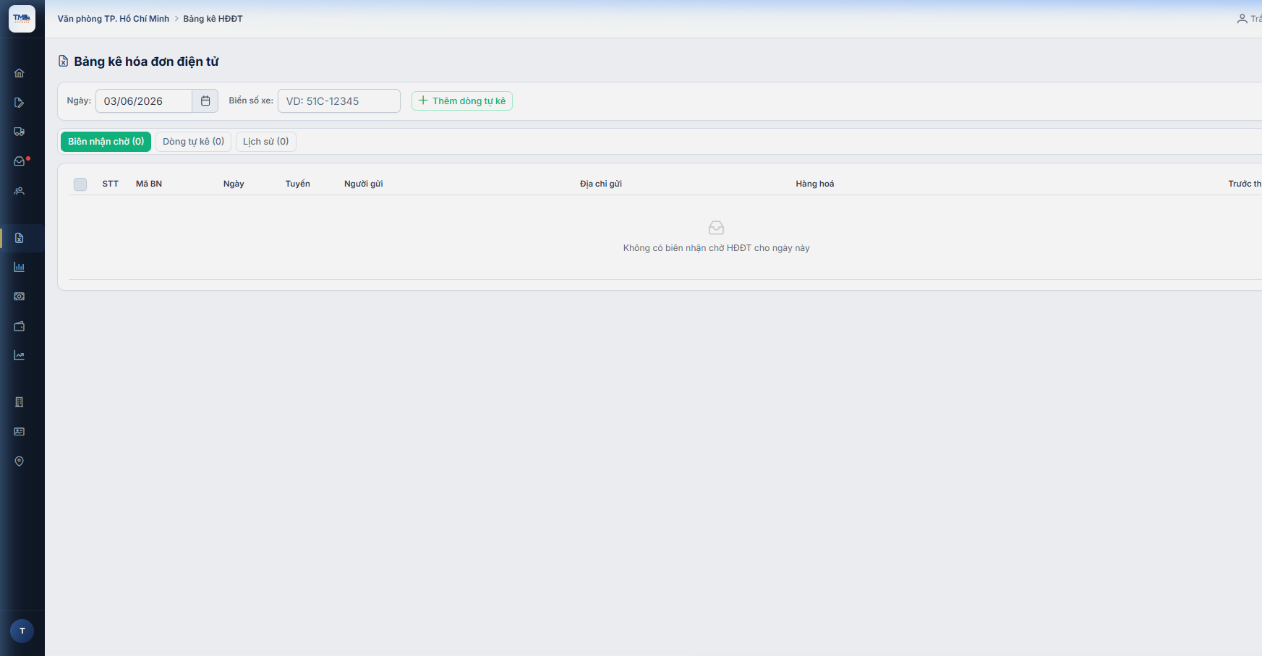Click the Bảng kê hóa đơn điện tử heading
The width and height of the screenshot is (1262, 656).
(146, 61)
